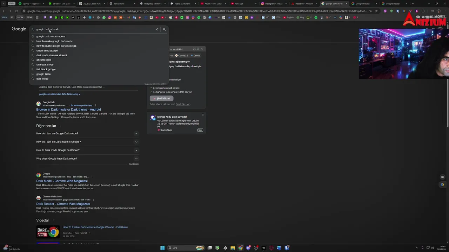Open 'Dark Mode - Chrome Web Mağazası' result
Image resolution: width=449 pixels, height=252 pixels.
pos(62,181)
